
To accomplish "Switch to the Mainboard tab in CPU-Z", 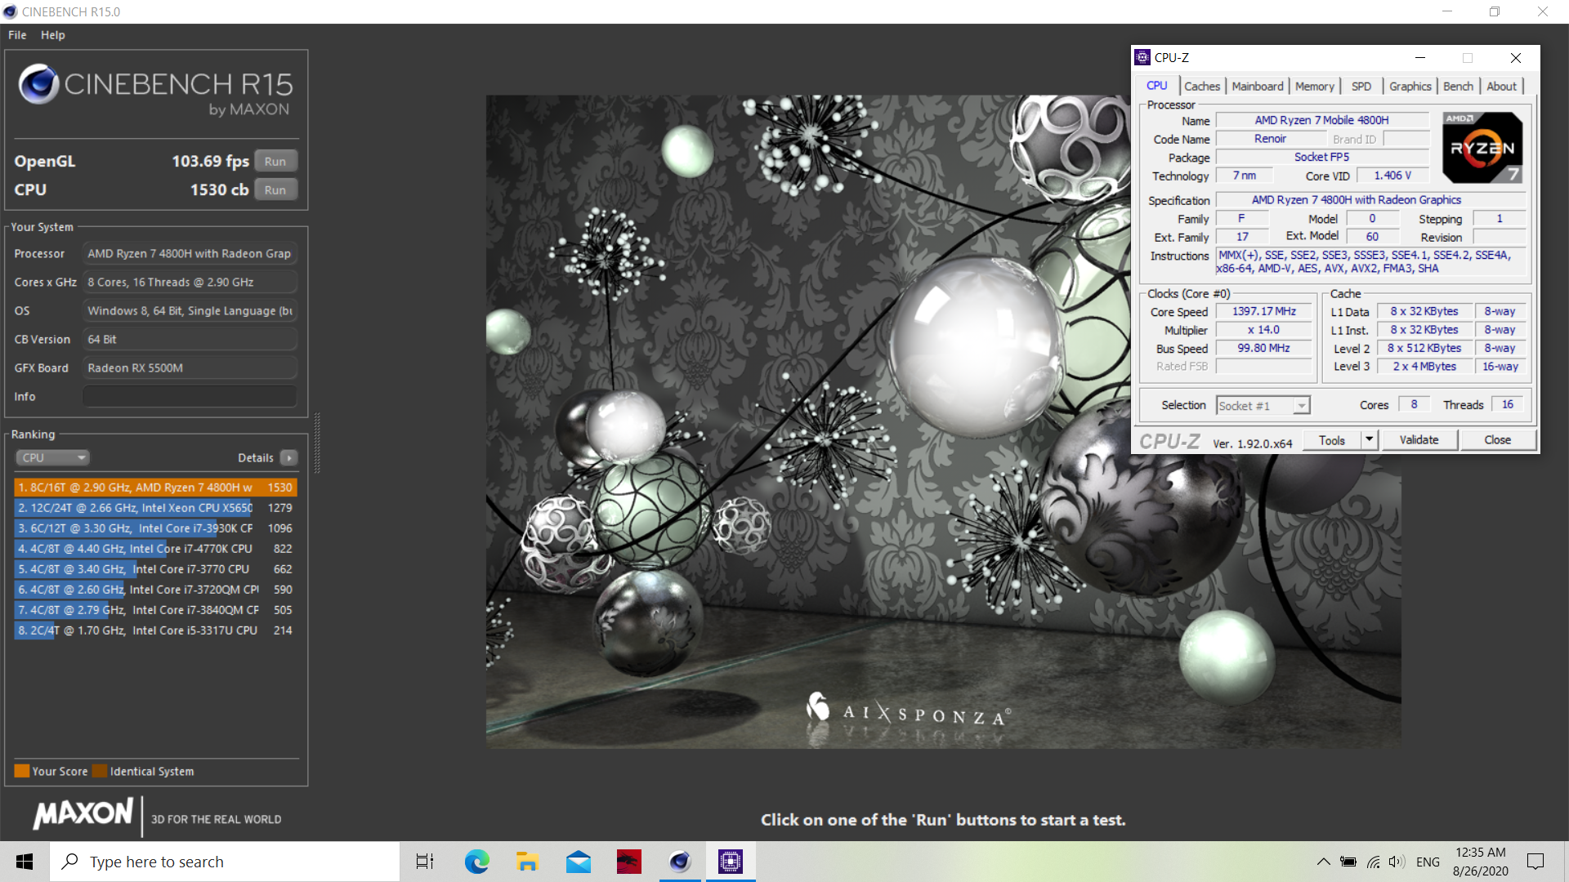I will click(x=1258, y=87).
